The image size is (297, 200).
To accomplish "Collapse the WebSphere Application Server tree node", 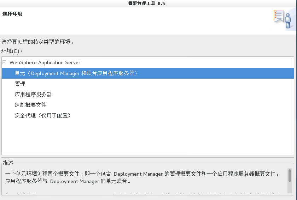I will [x=4, y=62].
